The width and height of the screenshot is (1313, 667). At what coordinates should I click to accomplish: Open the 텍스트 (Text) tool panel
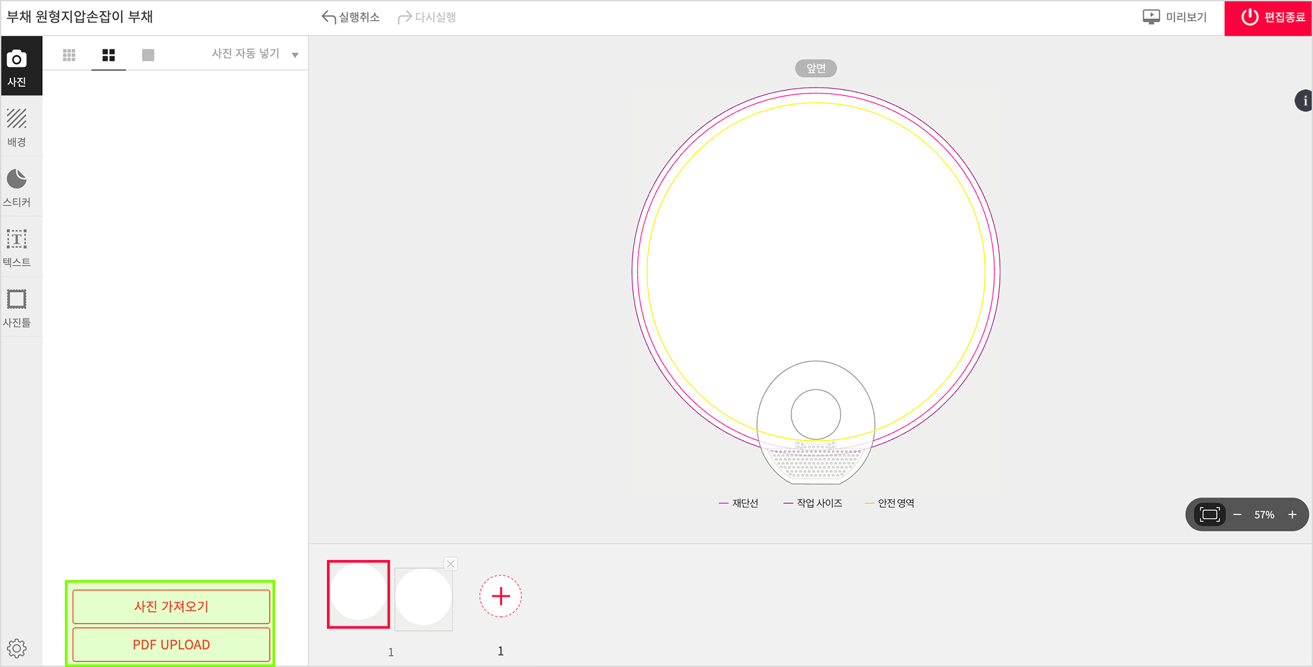point(21,247)
